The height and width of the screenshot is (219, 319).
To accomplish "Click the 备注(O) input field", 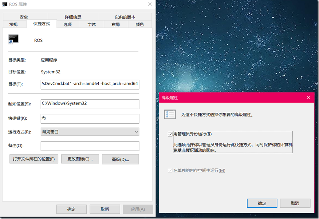I will (90, 146).
